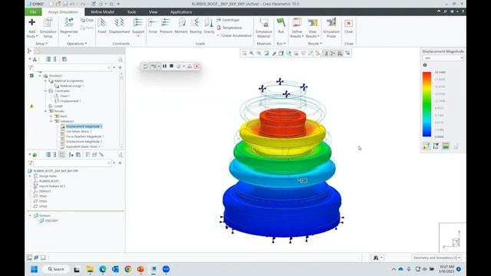
Task: Click the Support constraint icon
Action: pos(138,22)
